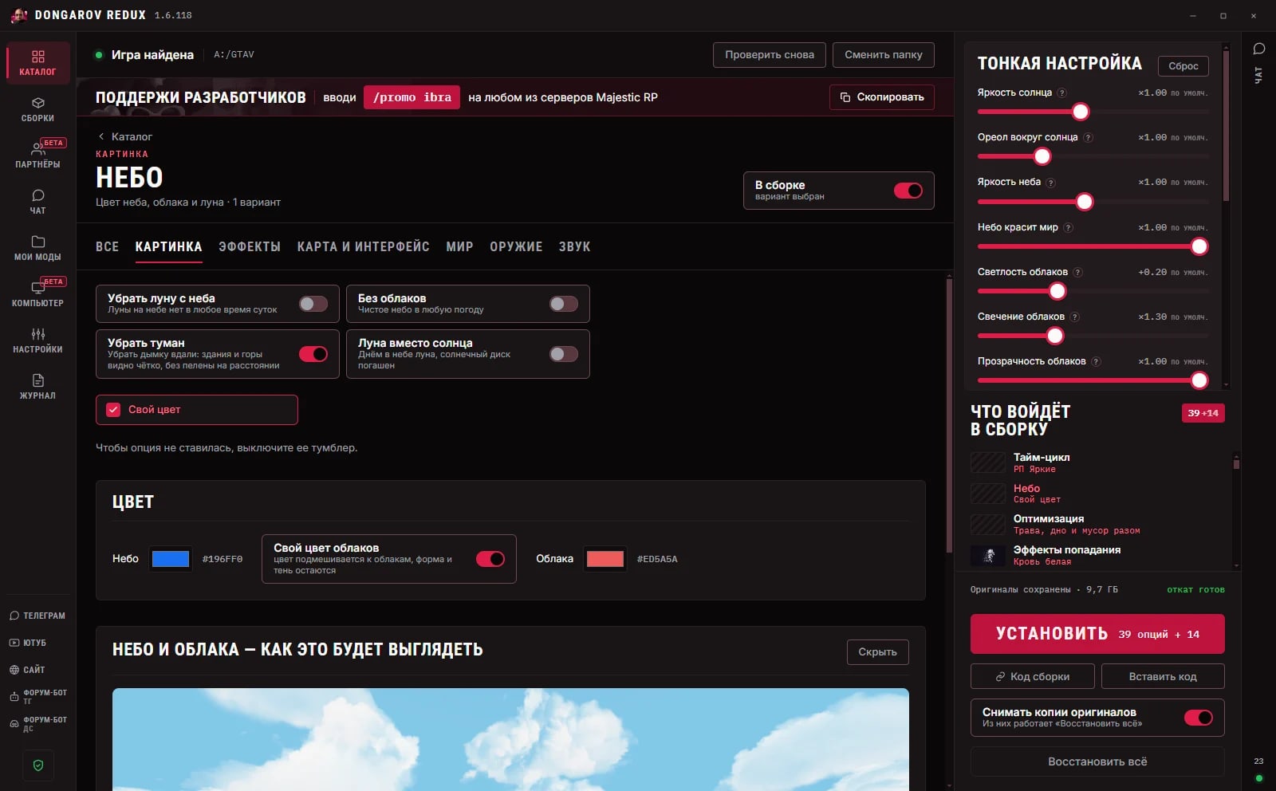Open the Компьютер beta section
The height and width of the screenshot is (791, 1276).
coord(37,294)
